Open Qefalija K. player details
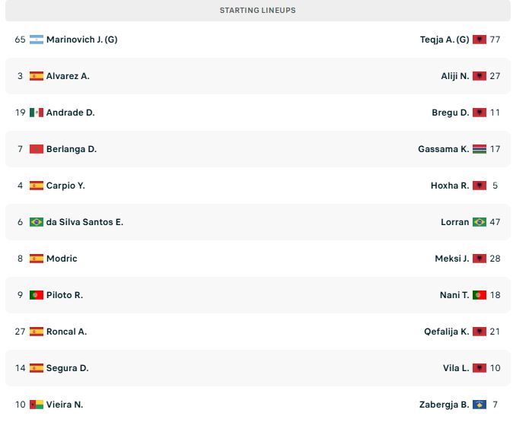Viewport: 513px width, 435px height. pos(447,332)
